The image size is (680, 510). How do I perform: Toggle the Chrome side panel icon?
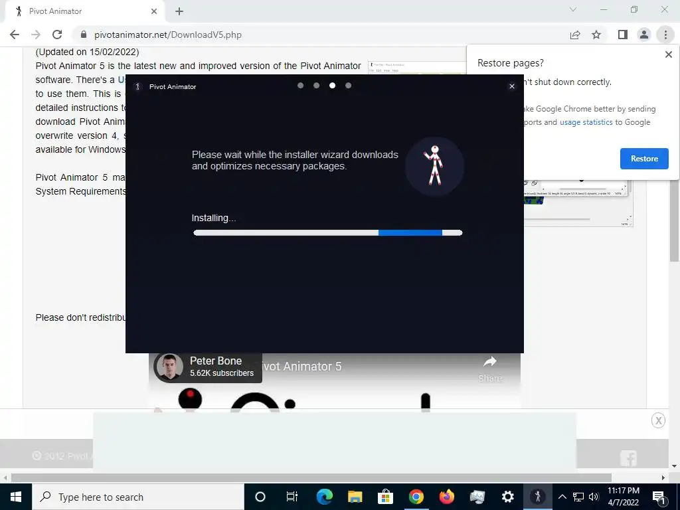623,35
